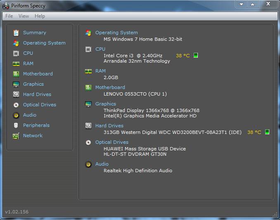The image size is (280, 220).
Task: Click text 'HL-DT-ST DVDRAM GT30N'
Action: (135, 154)
